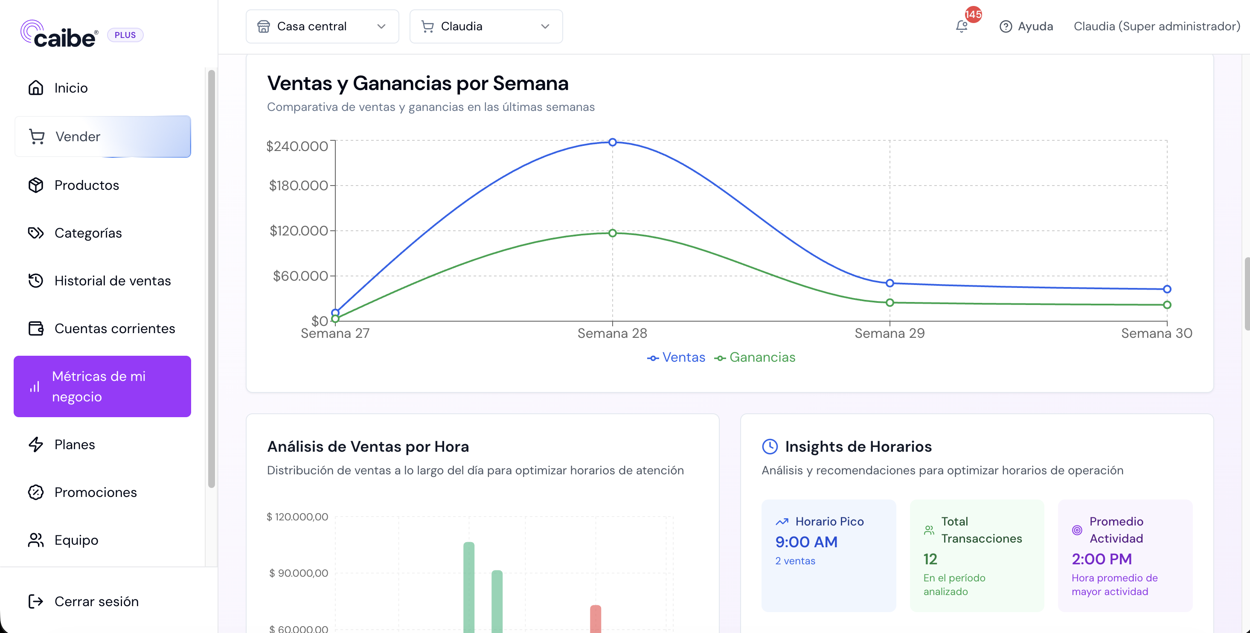Click the Promociones percent badge icon
This screenshot has height=633, width=1250.
[36, 492]
